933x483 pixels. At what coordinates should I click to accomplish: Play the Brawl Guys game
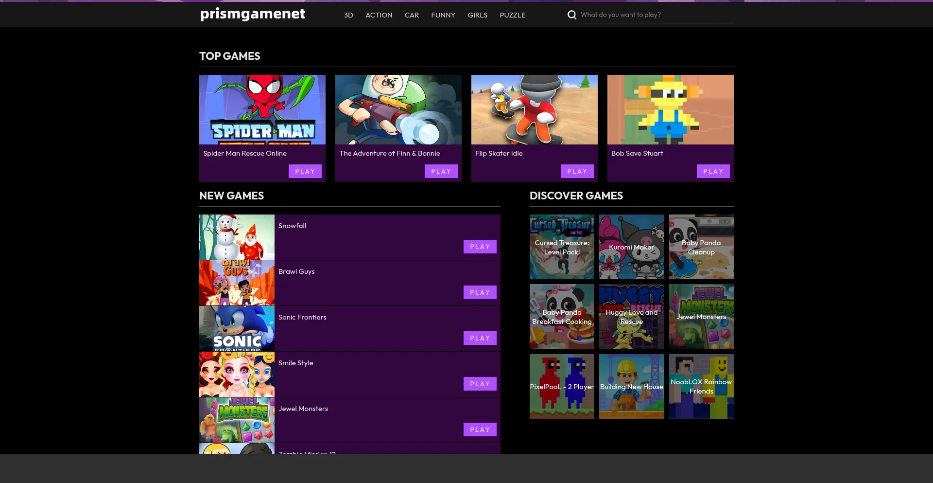pyautogui.click(x=480, y=292)
